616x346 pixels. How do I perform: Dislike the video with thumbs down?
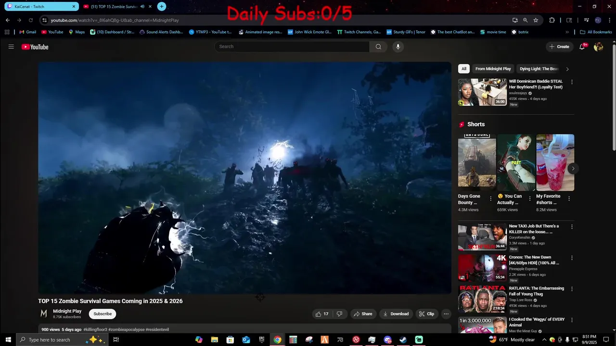(x=339, y=314)
